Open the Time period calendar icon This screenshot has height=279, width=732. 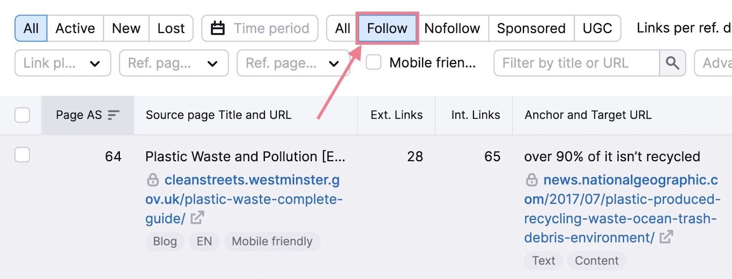[219, 28]
